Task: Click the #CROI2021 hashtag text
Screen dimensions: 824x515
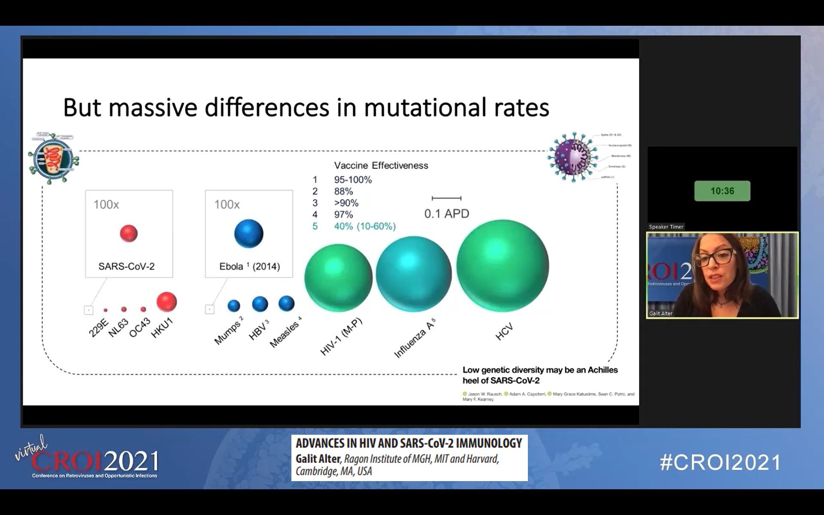Action: click(x=721, y=462)
